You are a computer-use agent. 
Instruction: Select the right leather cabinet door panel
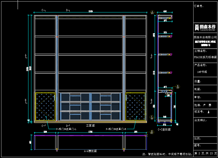click(136, 106)
